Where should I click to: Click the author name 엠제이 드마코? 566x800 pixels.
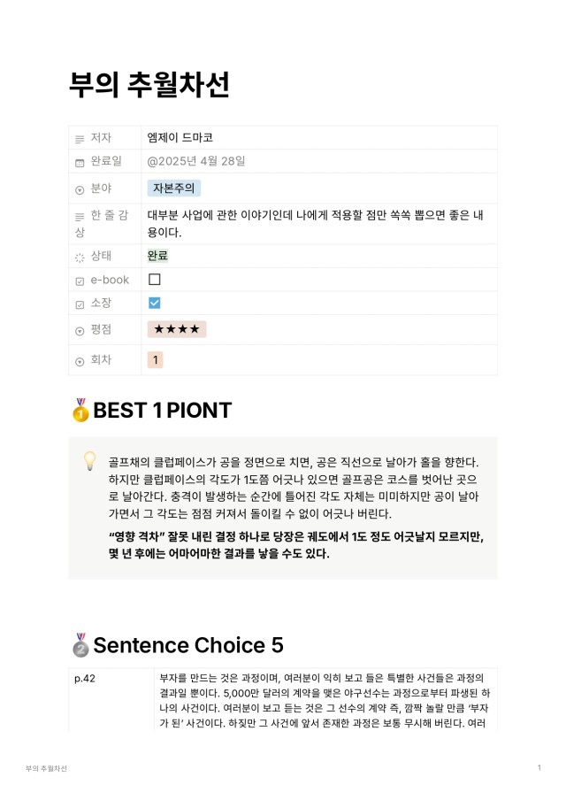coord(180,137)
